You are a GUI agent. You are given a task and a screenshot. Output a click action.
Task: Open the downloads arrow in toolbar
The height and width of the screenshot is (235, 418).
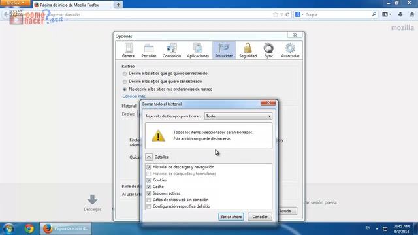click(x=400, y=14)
